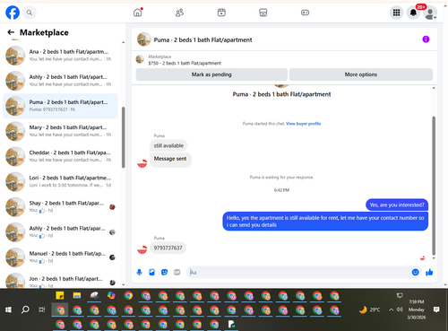Open the notifications bell
Image resolution: width=448 pixels, height=331 pixels.
(413, 13)
